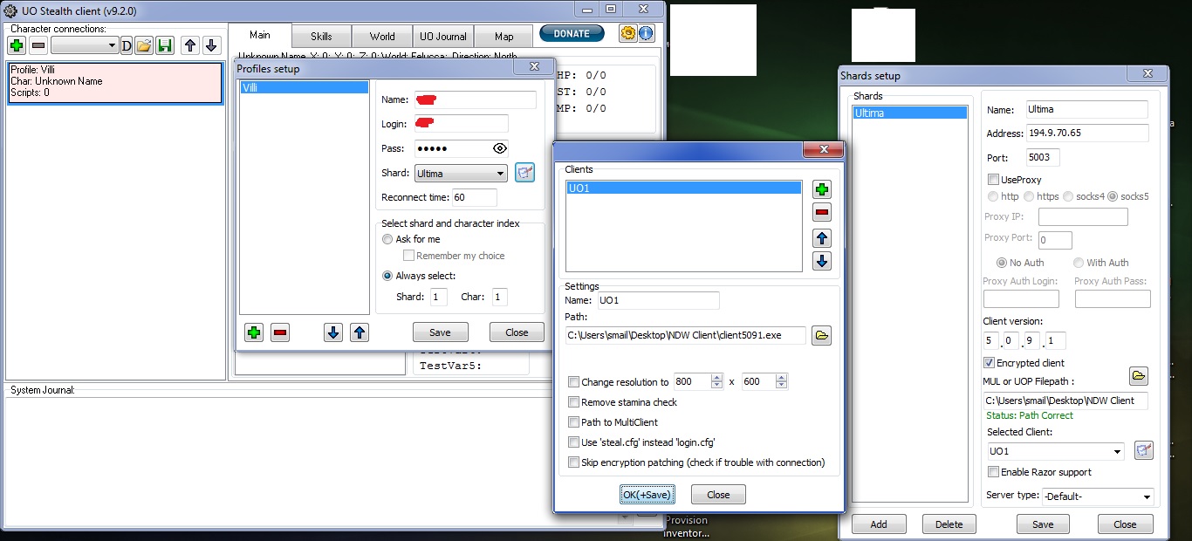Move character connection up with arrow
This screenshot has height=541, width=1192.
189,45
